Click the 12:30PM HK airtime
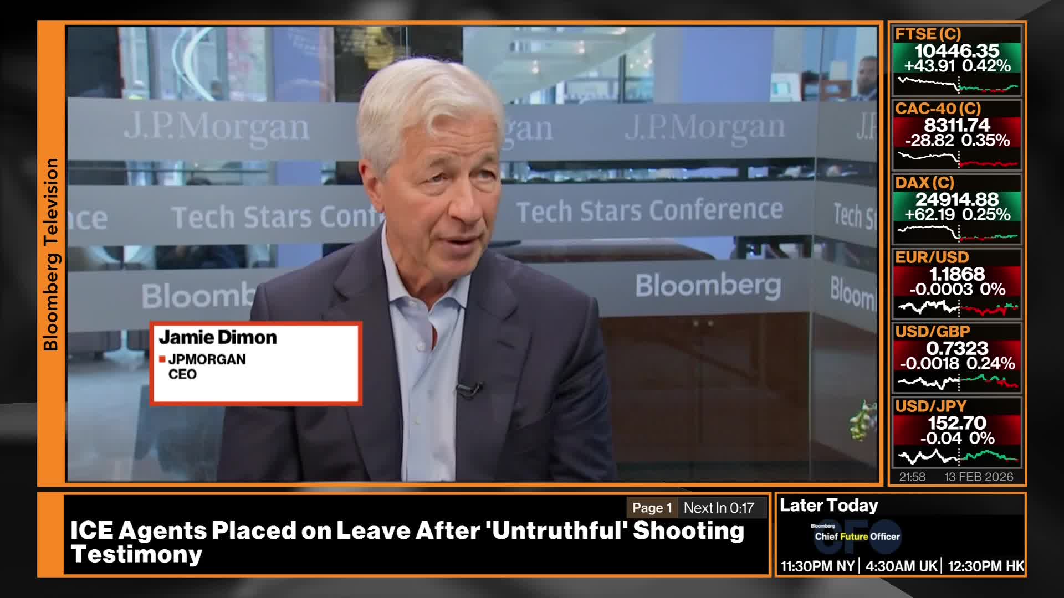 [985, 566]
